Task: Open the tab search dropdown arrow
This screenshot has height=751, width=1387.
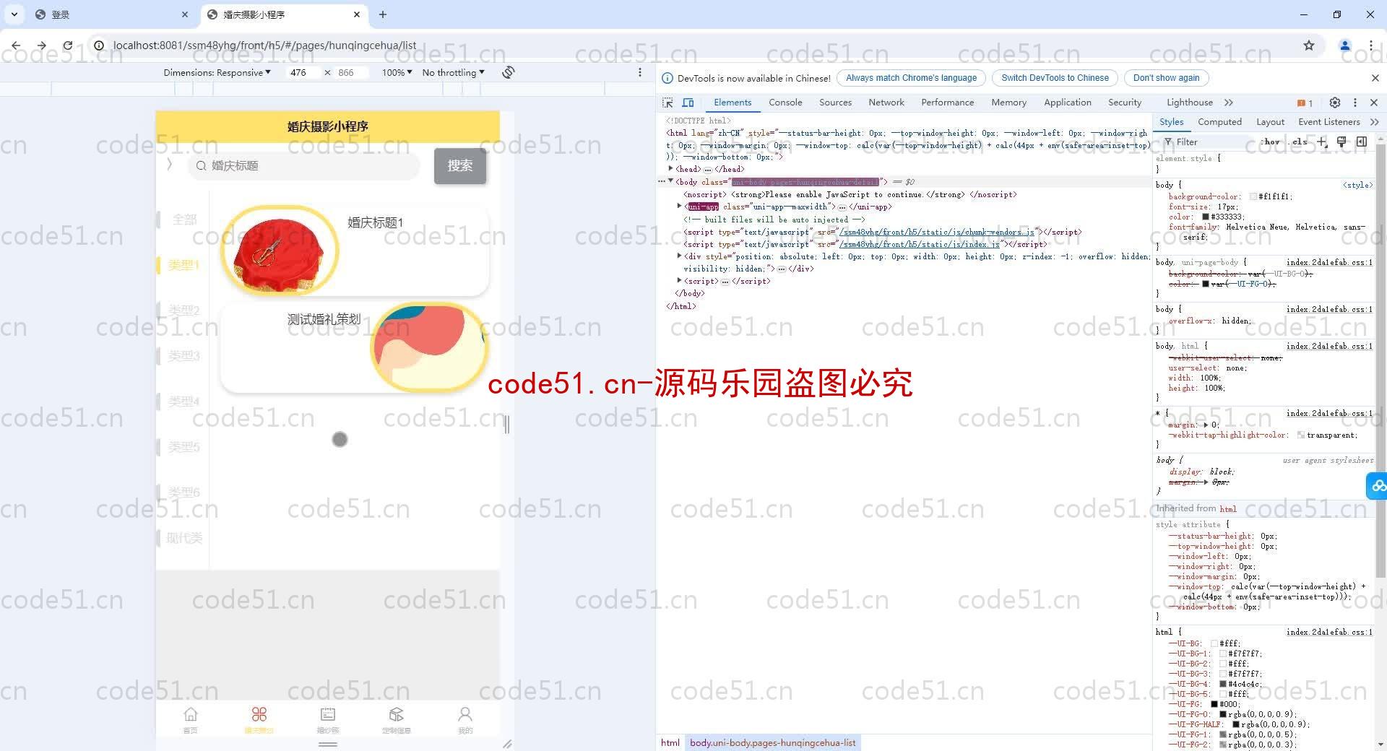Action: (x=14, y=14)
